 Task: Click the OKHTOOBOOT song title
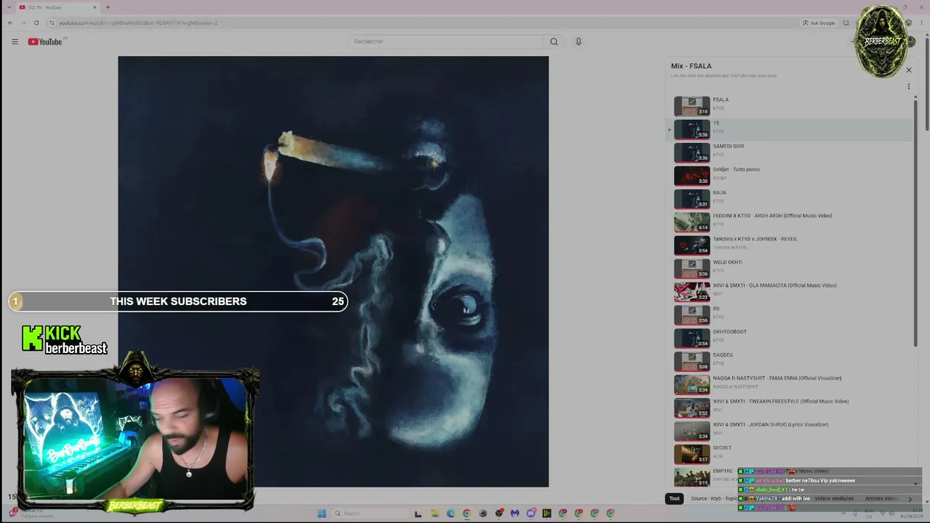729,332
